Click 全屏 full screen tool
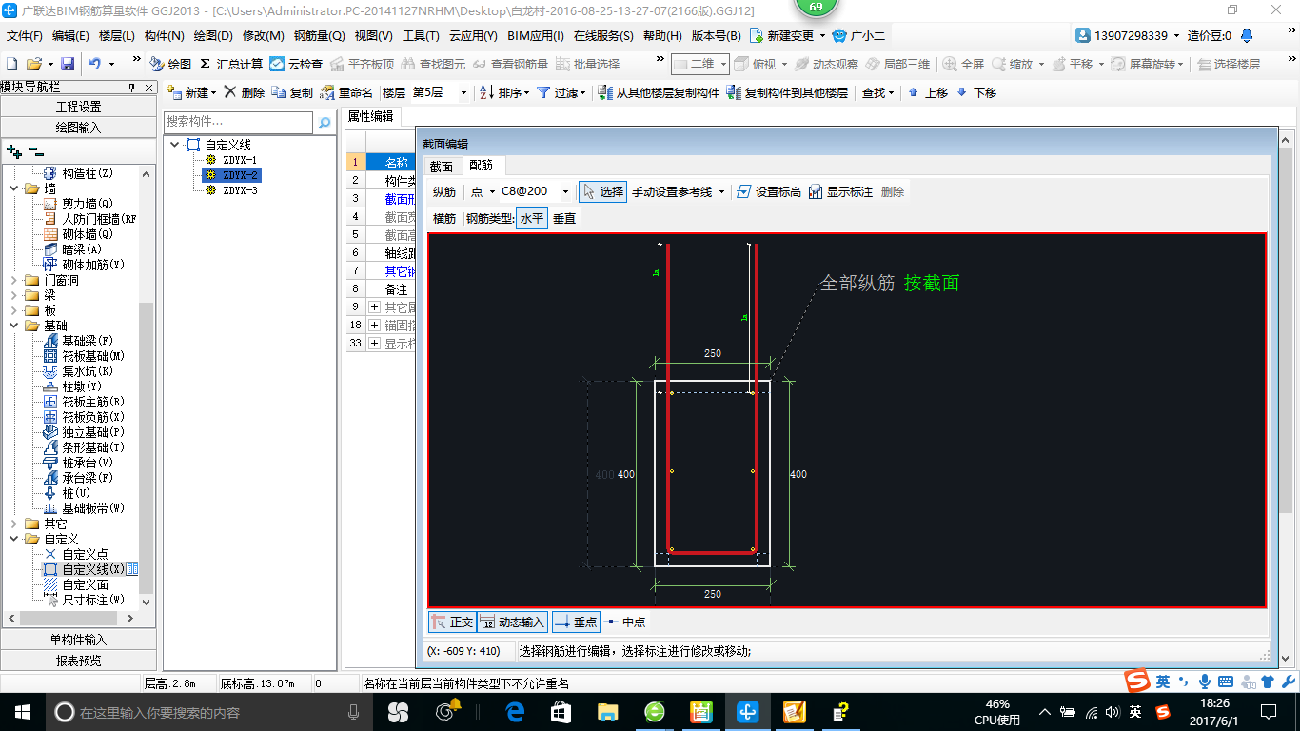 tap(963, 64)
